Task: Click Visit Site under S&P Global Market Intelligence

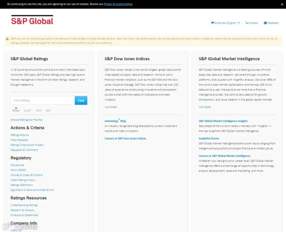Action: 205,107
